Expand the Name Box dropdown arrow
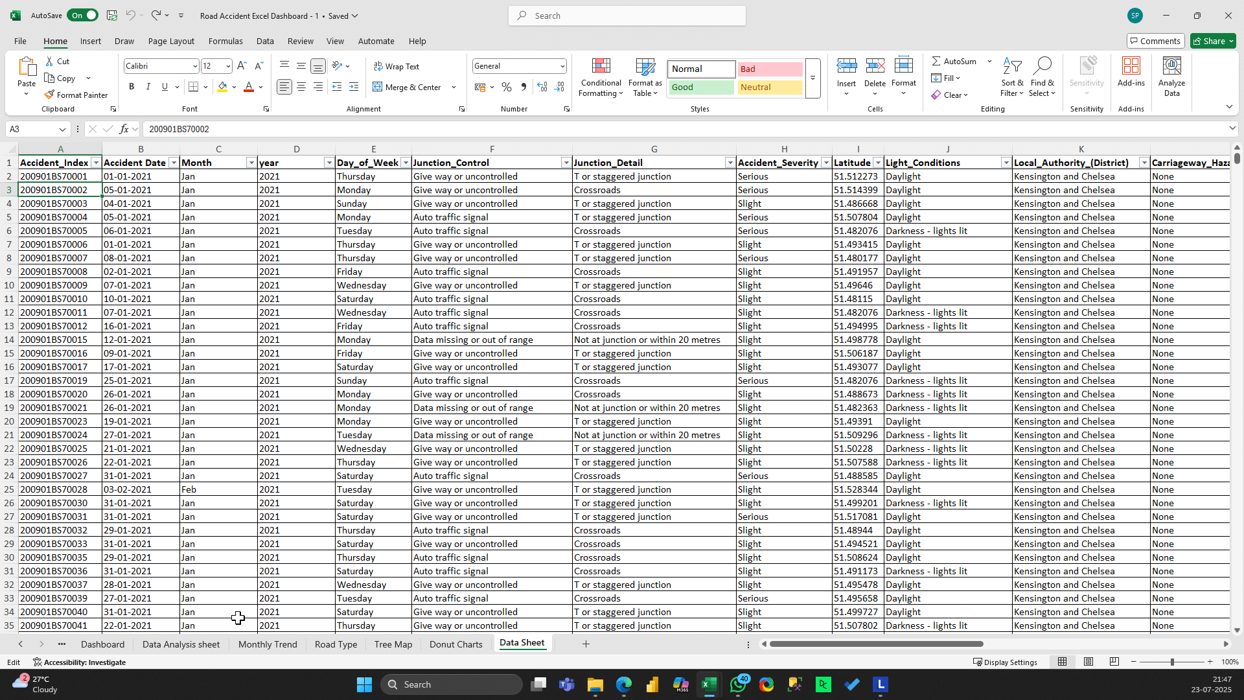 (x=62, y=129)
